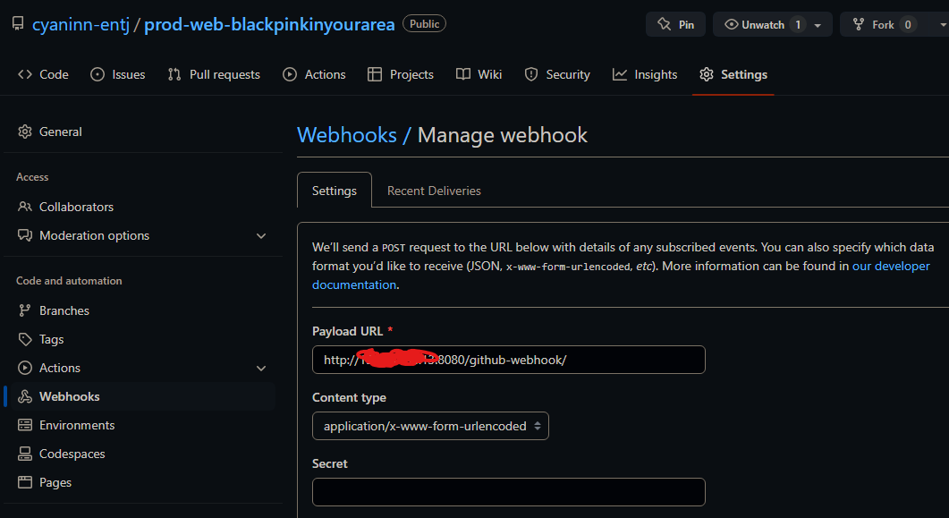
Task: Open the prod-web-blackpinkinyourarea repository link
Action: [x=269, y=24]
